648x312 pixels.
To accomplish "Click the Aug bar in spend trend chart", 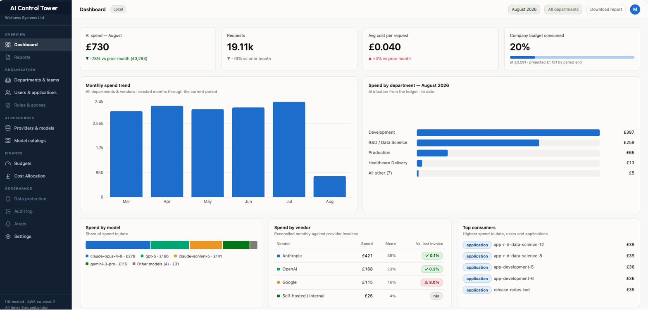I will click(x=329, y=187).
